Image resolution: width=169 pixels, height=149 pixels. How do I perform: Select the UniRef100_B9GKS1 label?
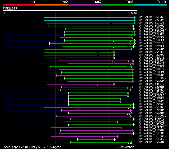[x=152, y=64]
